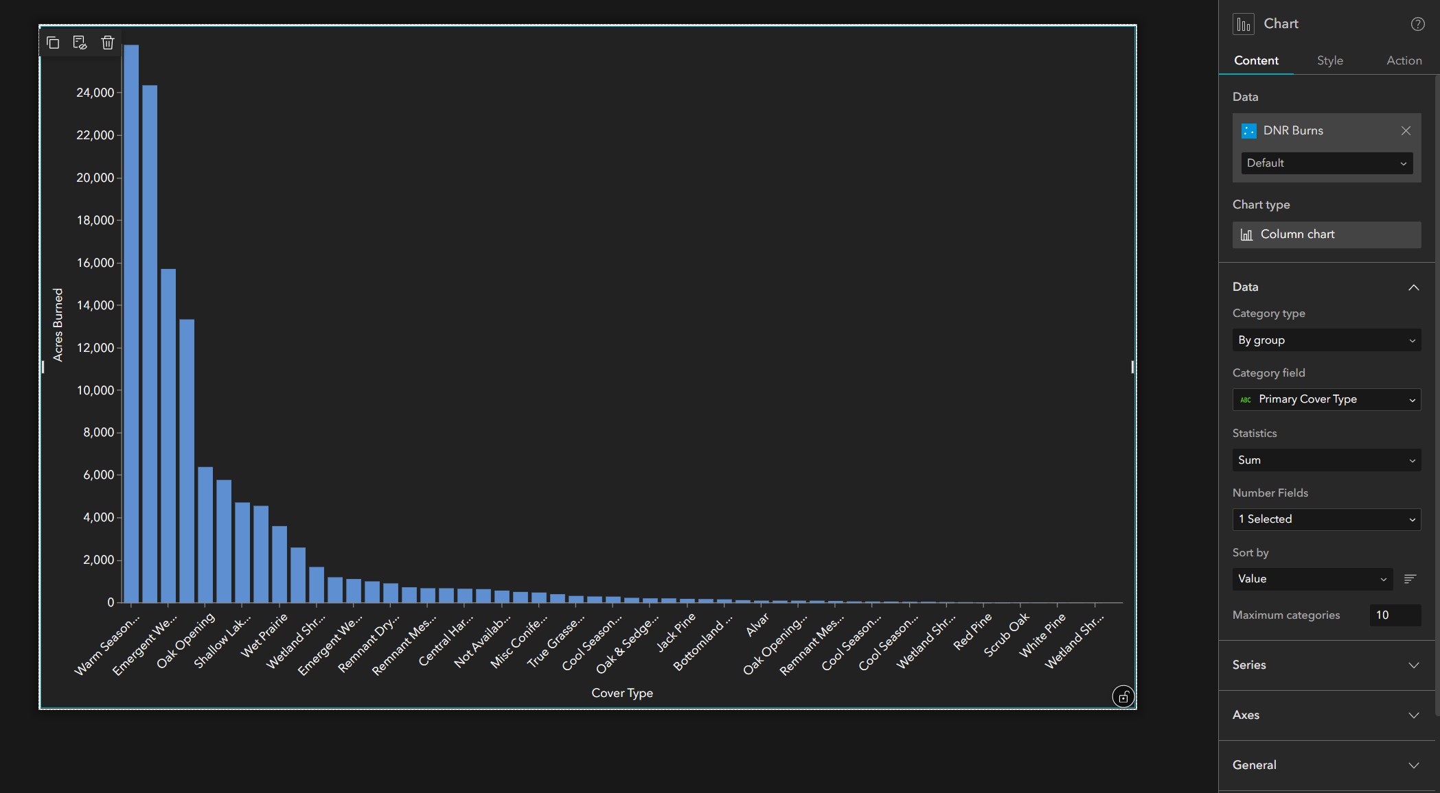Open the Sum statistics dropdown
The image size is (1440, 793).
1326,460
